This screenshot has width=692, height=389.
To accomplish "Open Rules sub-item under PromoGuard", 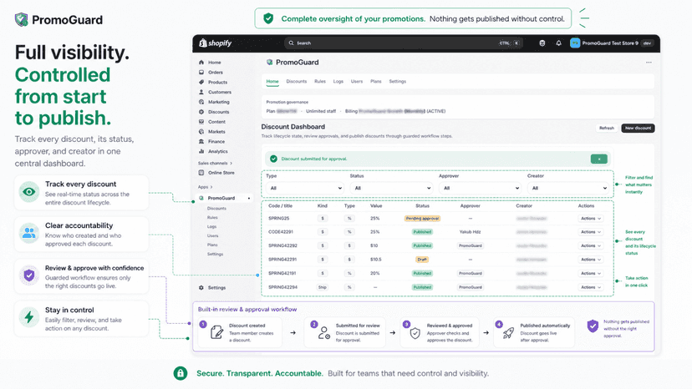I will [x=212, y=217].
